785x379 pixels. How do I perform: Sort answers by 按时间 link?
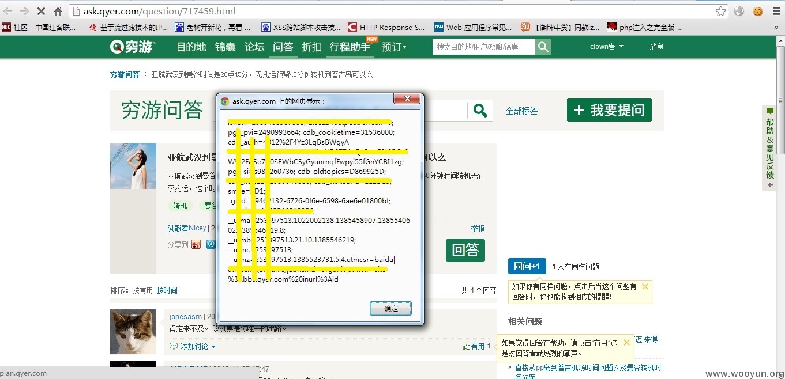[x=167, y=290]
